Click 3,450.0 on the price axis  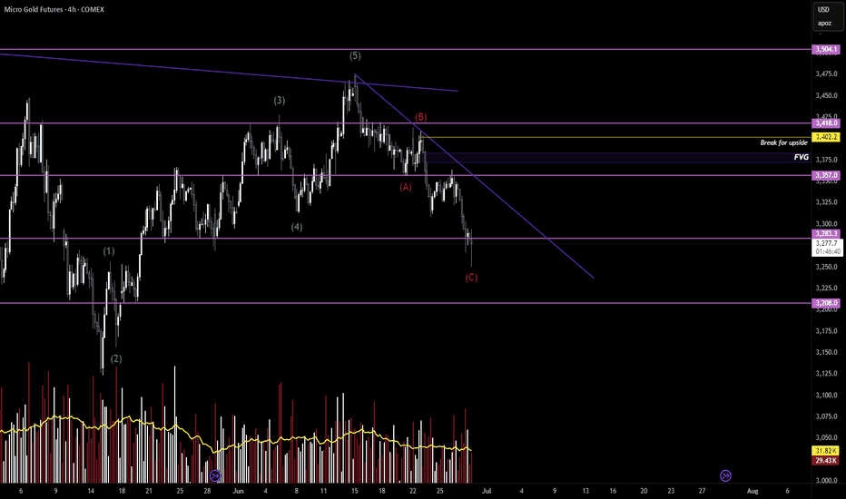click(x=826, y=95)
